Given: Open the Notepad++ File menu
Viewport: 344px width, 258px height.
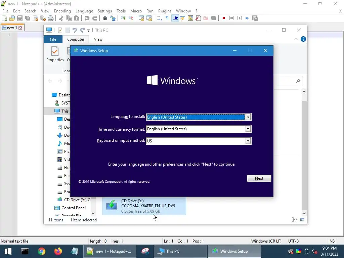Looking at the screenshot, I should tap(5, 11).
